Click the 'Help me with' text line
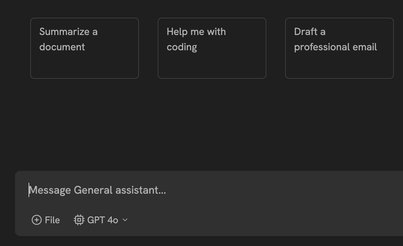403x246 pixels. pyautogui.click(x=196, y=32)
